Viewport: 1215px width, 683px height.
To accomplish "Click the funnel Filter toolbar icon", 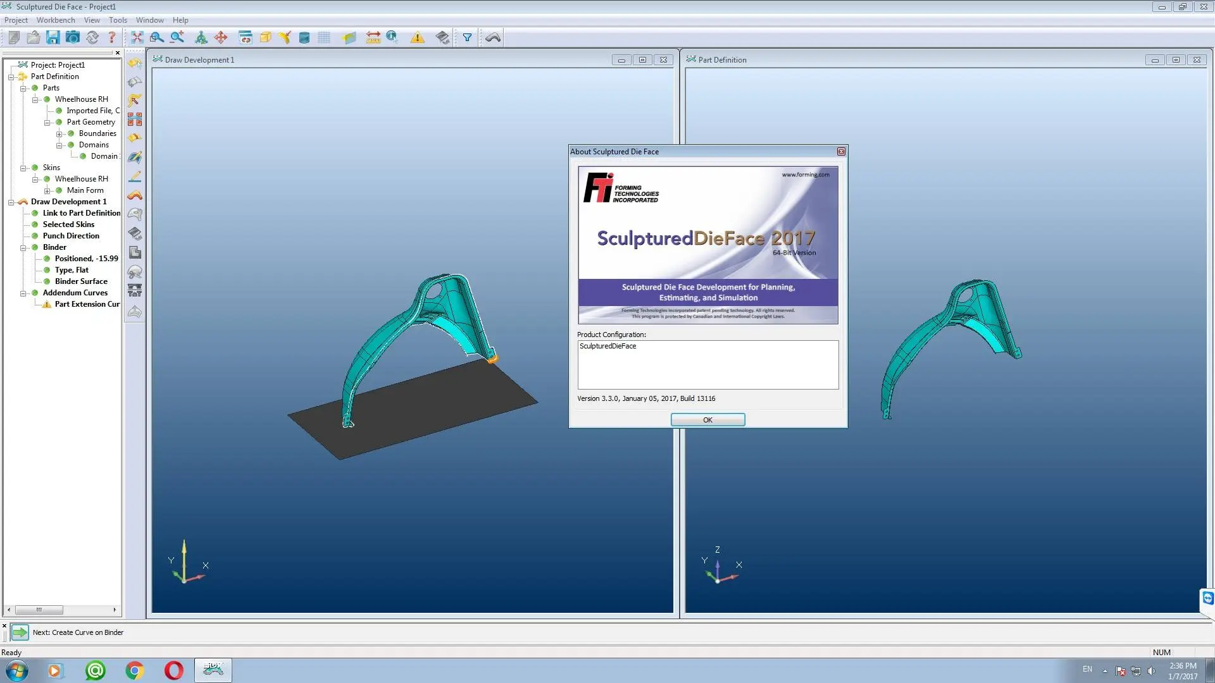I will click(x=467, y=38).
